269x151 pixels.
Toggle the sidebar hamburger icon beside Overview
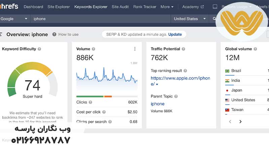click(1, 35)
